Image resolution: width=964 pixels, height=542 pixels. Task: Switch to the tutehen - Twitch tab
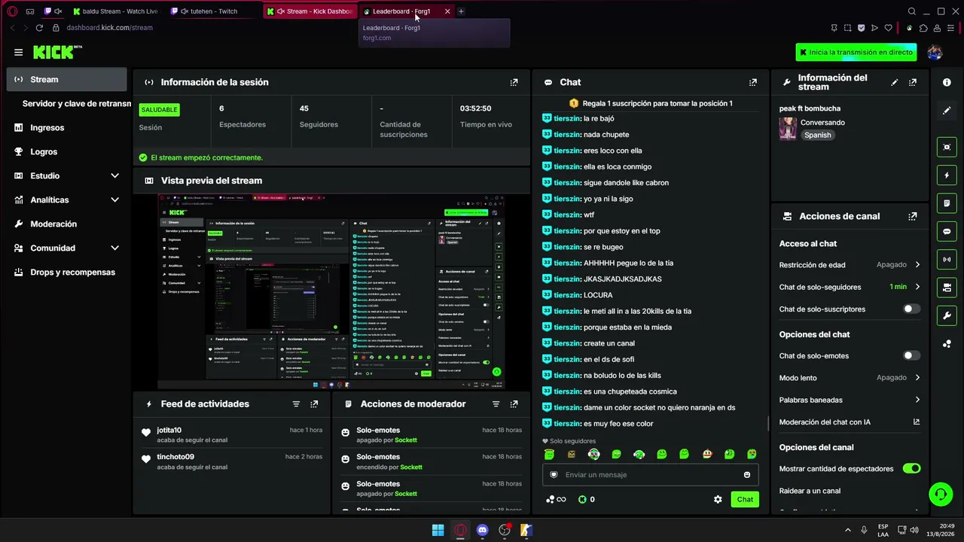point(212,11)
